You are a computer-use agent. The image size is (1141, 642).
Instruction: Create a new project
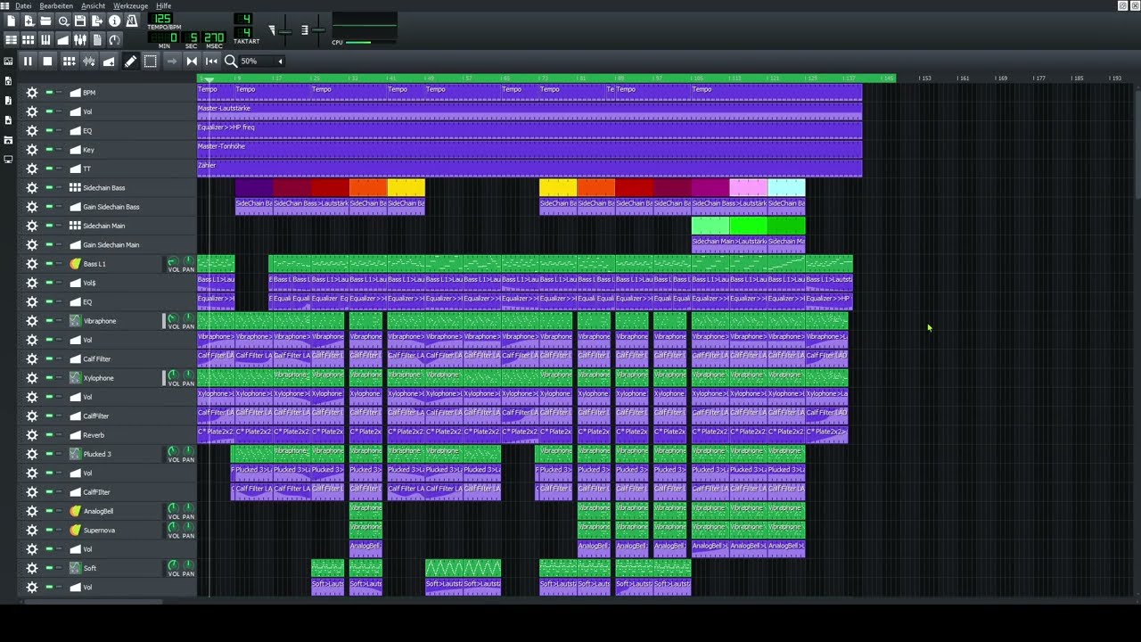coord(12,21)
